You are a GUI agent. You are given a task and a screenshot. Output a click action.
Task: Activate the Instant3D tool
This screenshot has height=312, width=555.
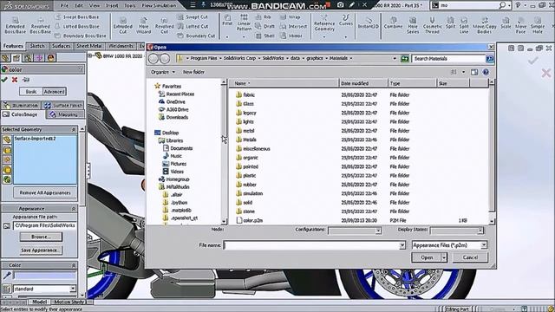368,23
